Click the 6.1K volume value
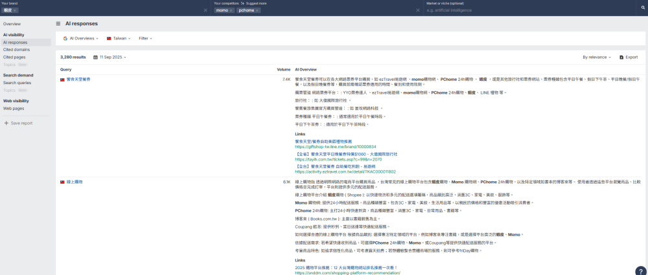The image size is (648, 275). [x=287, y=182]
